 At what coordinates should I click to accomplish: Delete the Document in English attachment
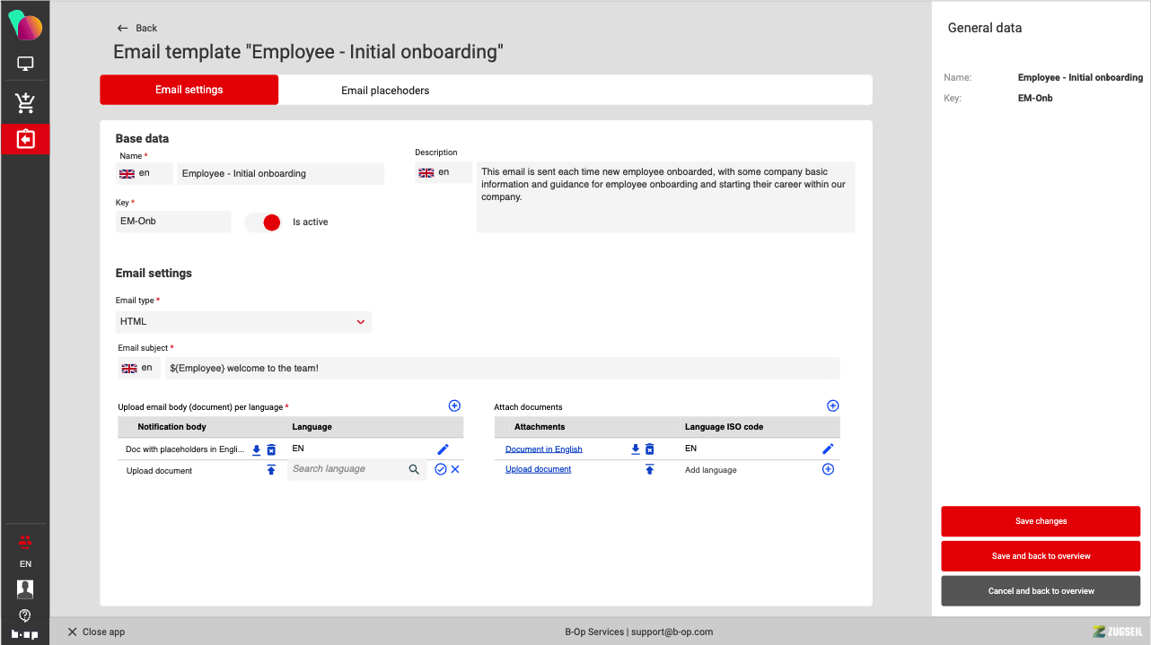650,449
